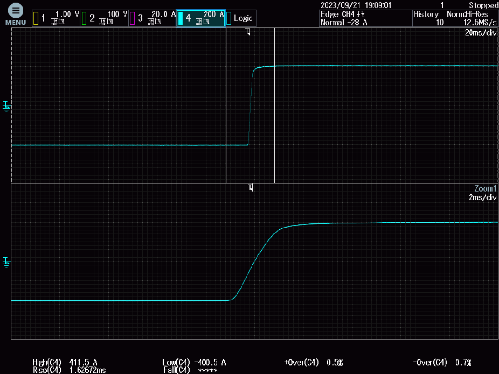Click the ground level marker in zoom window
The height and width of the screenshot is (374, 499).
(7, 262)
